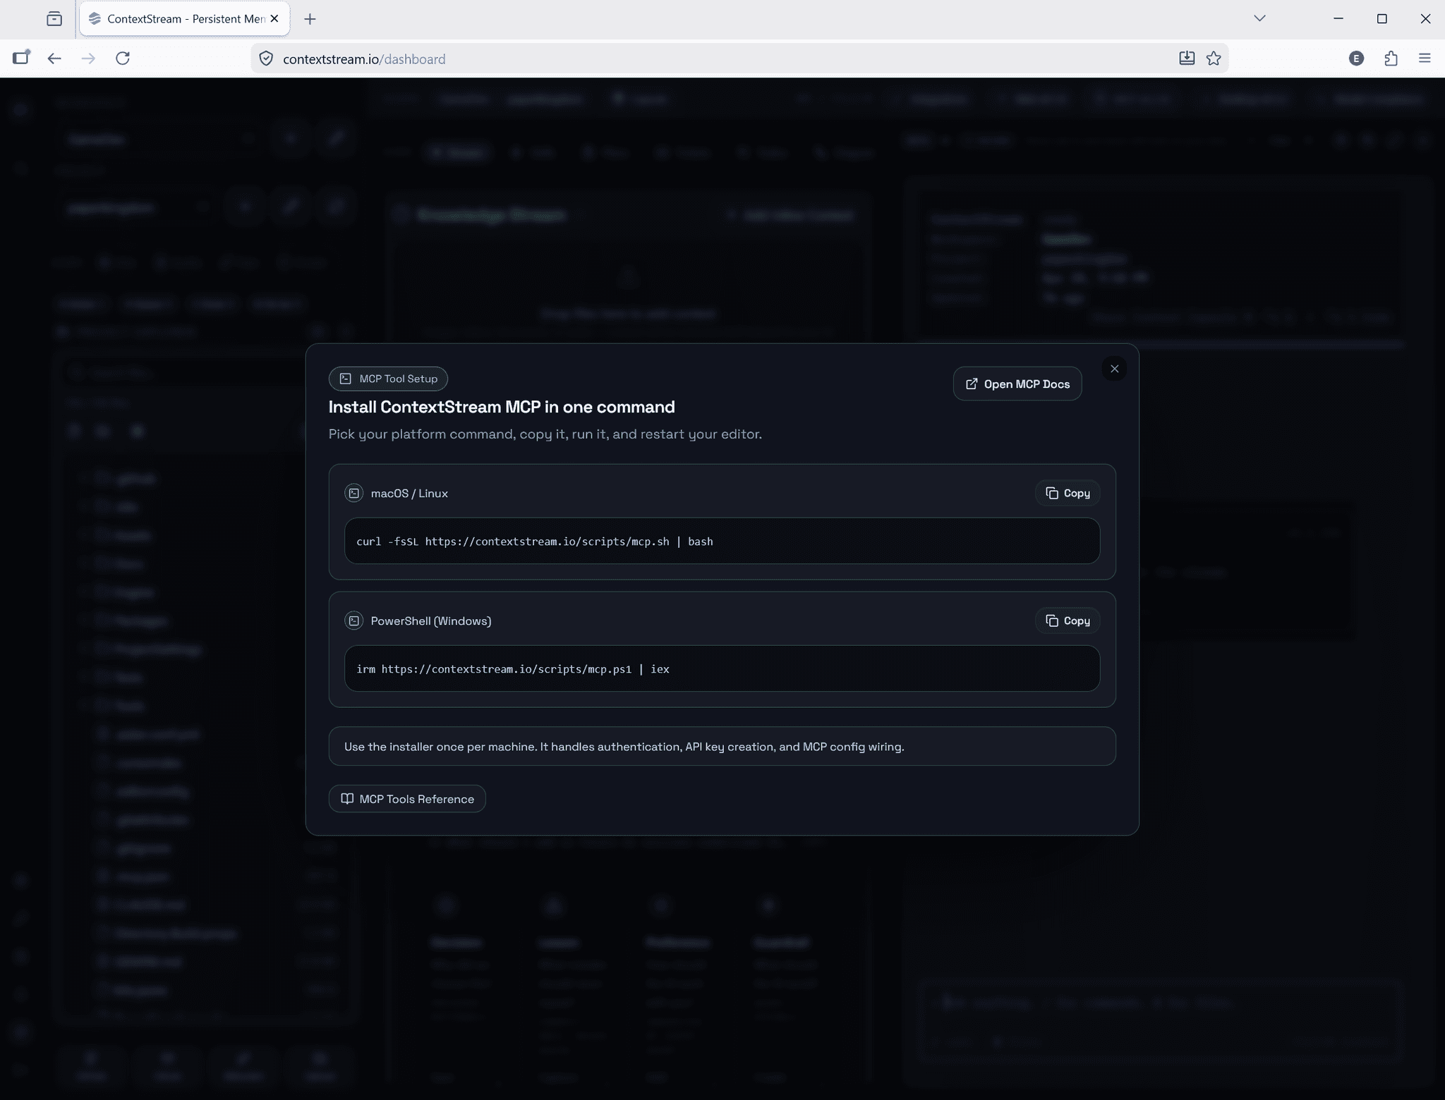Open a new browser tab
1445x1100 pixels.
click(310, 19)
